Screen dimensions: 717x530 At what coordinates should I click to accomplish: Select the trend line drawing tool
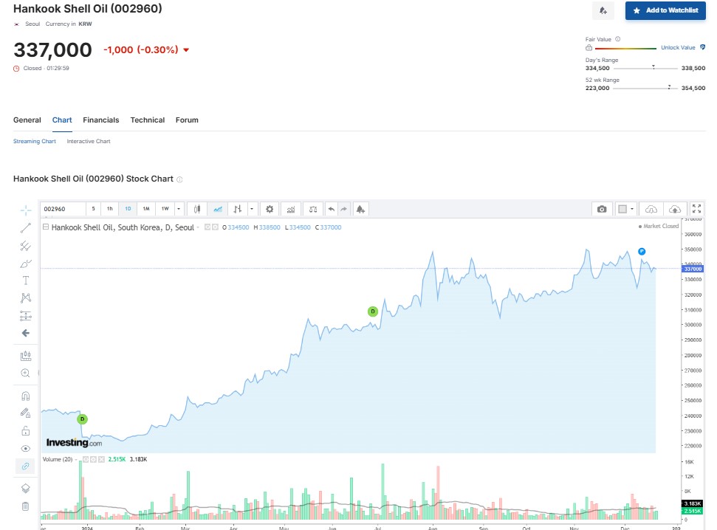[26, 228]
